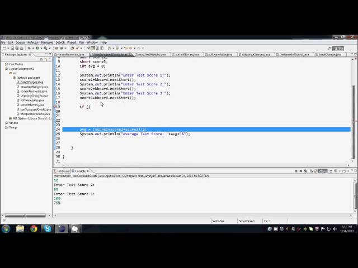The width and height of the screenshot is (358, 268).
Task: Open the Source menu
Action: pyautogui.click(x=20, y=42)
